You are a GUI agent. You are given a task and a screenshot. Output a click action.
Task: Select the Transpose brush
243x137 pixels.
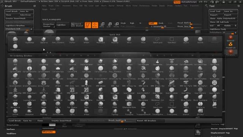click(x=129, y=112)
